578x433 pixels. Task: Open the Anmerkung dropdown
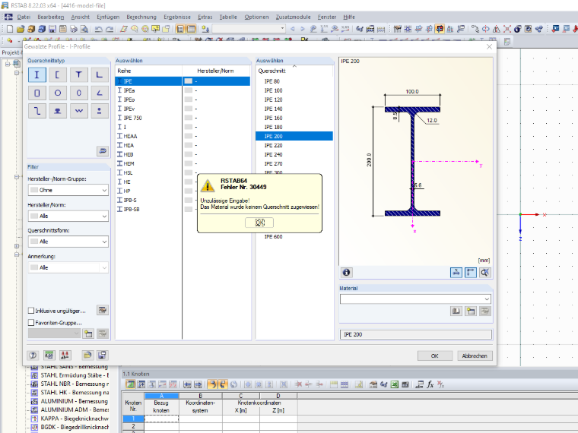tap(68, 267)
